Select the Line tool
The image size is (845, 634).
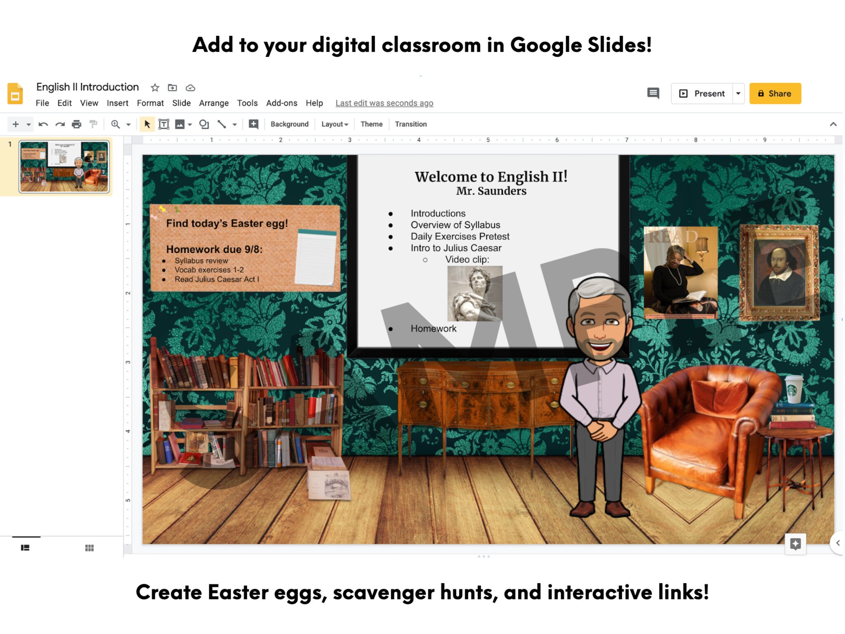coord(222,124)
